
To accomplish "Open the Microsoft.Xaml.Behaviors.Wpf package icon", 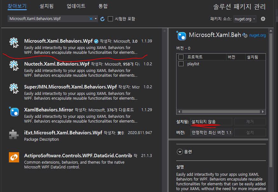I will 14,43.
